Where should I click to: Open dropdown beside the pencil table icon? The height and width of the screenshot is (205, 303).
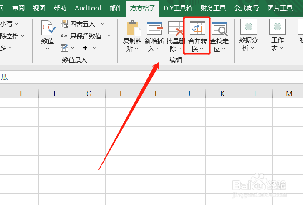73,48
